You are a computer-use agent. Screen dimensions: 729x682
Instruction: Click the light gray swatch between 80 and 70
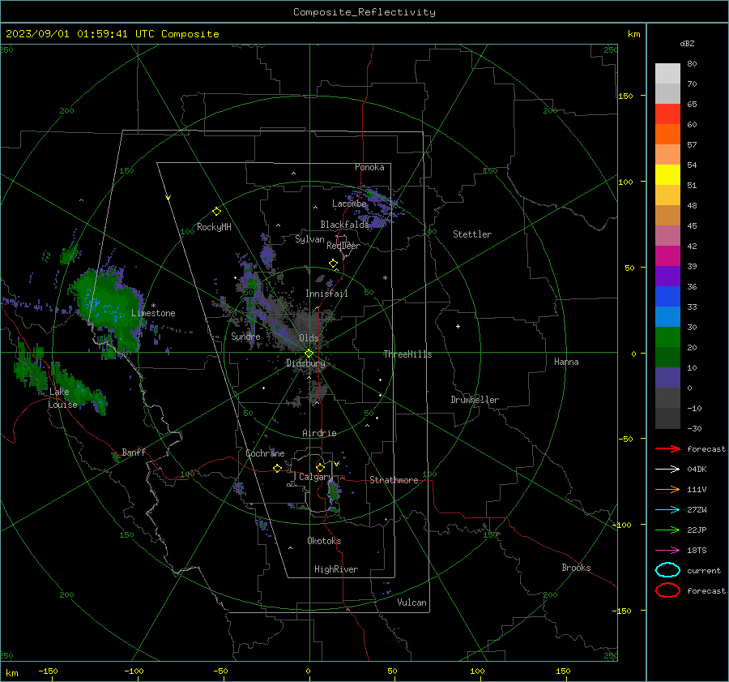tap(667, 74)
